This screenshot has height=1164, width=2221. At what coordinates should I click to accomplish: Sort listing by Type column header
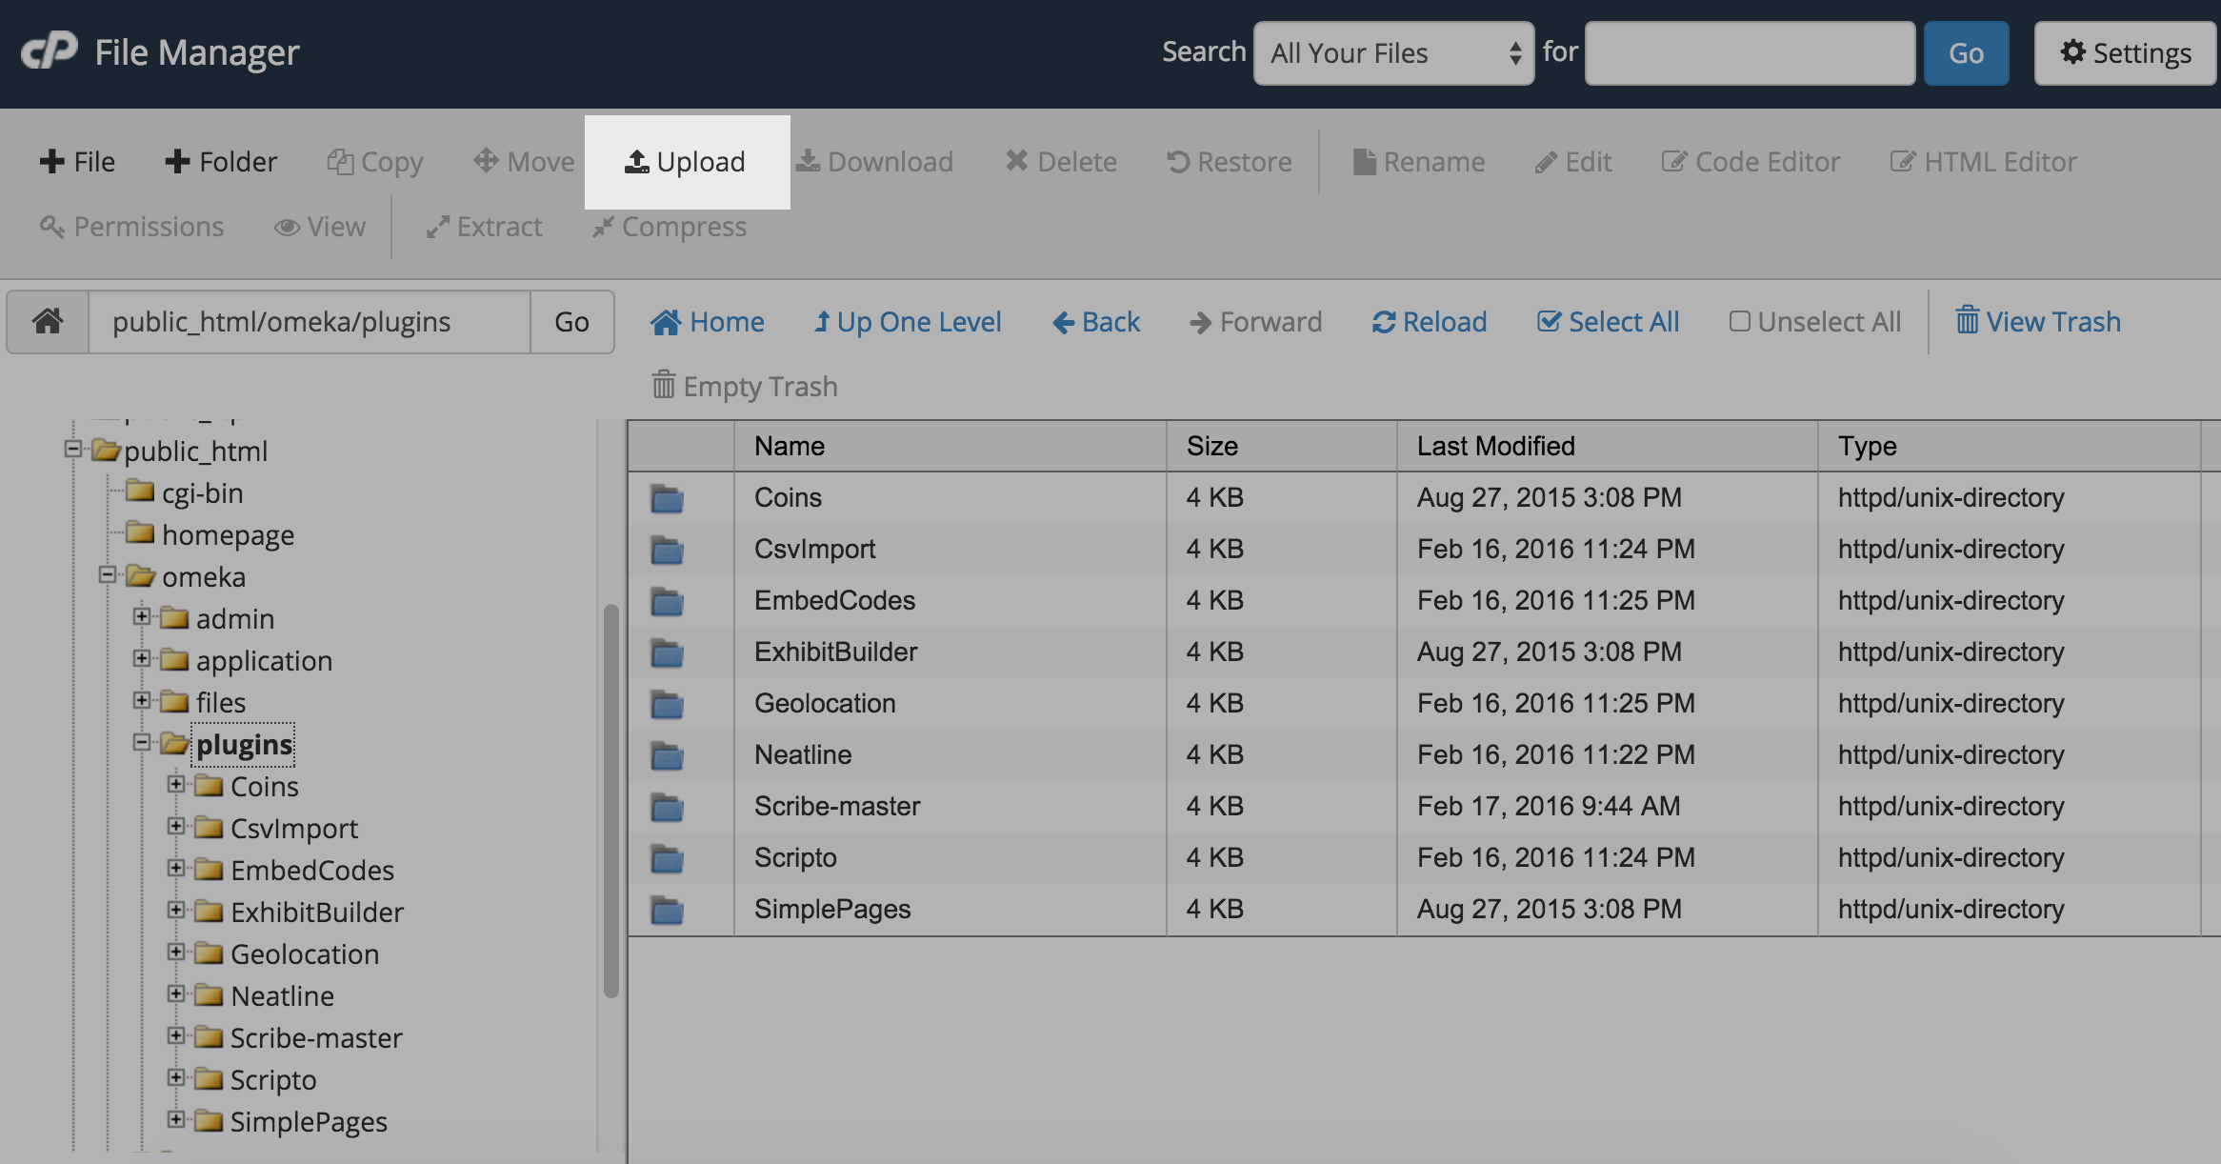pos(2010,446)
